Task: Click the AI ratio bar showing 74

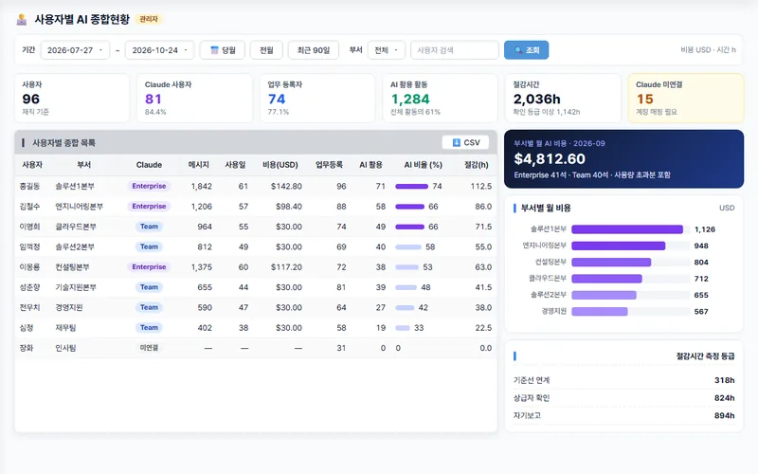Action: click(x=411, y=186)
